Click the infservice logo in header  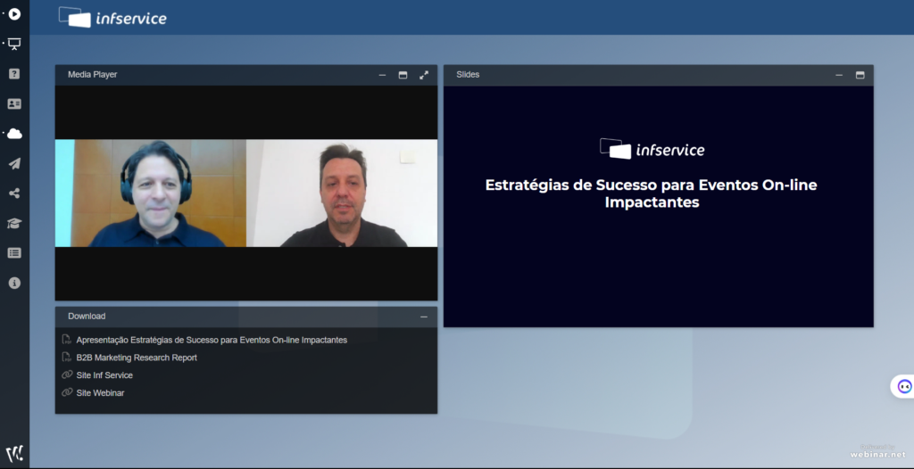pyautogui.click(x=112, y=18)
